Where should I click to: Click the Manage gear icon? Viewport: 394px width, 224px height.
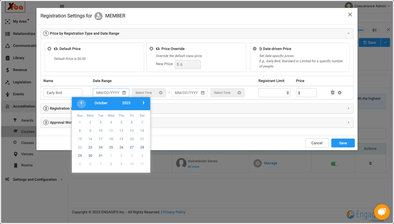point(258,163)
